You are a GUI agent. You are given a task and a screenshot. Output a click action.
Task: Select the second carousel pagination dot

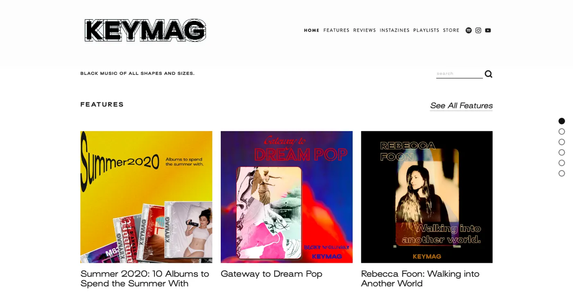[x=562, y=131]
